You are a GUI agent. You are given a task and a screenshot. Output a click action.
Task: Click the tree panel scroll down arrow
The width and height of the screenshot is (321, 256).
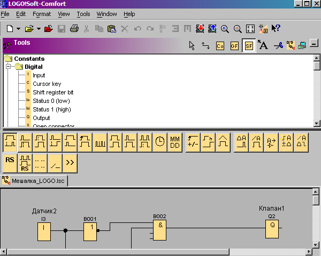pos(317,123)
